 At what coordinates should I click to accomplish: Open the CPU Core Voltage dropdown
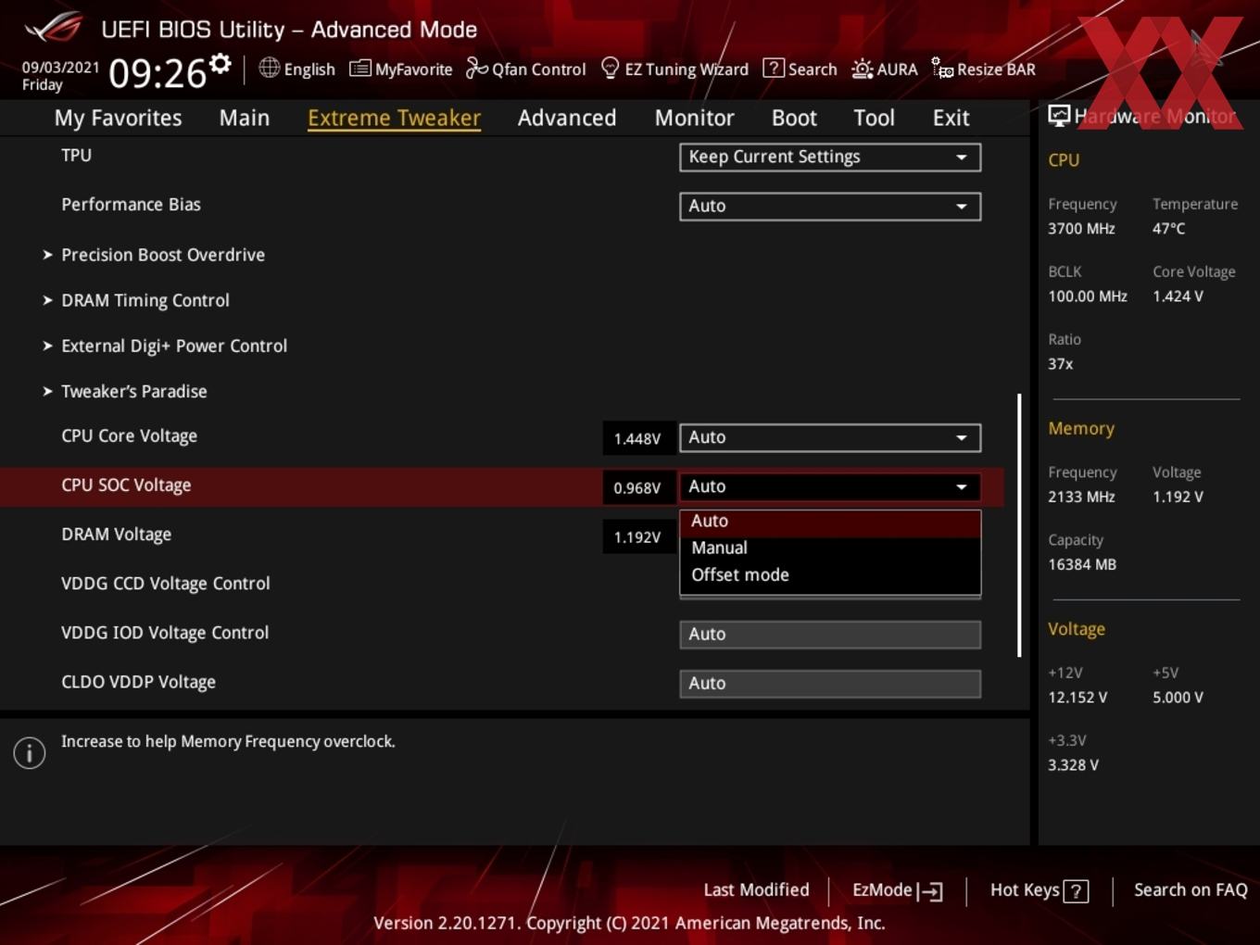pos(830,437)
